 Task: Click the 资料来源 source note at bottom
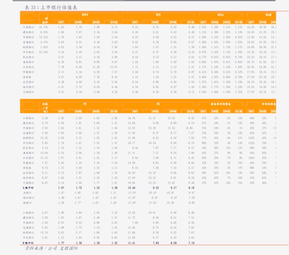[52, 249]
